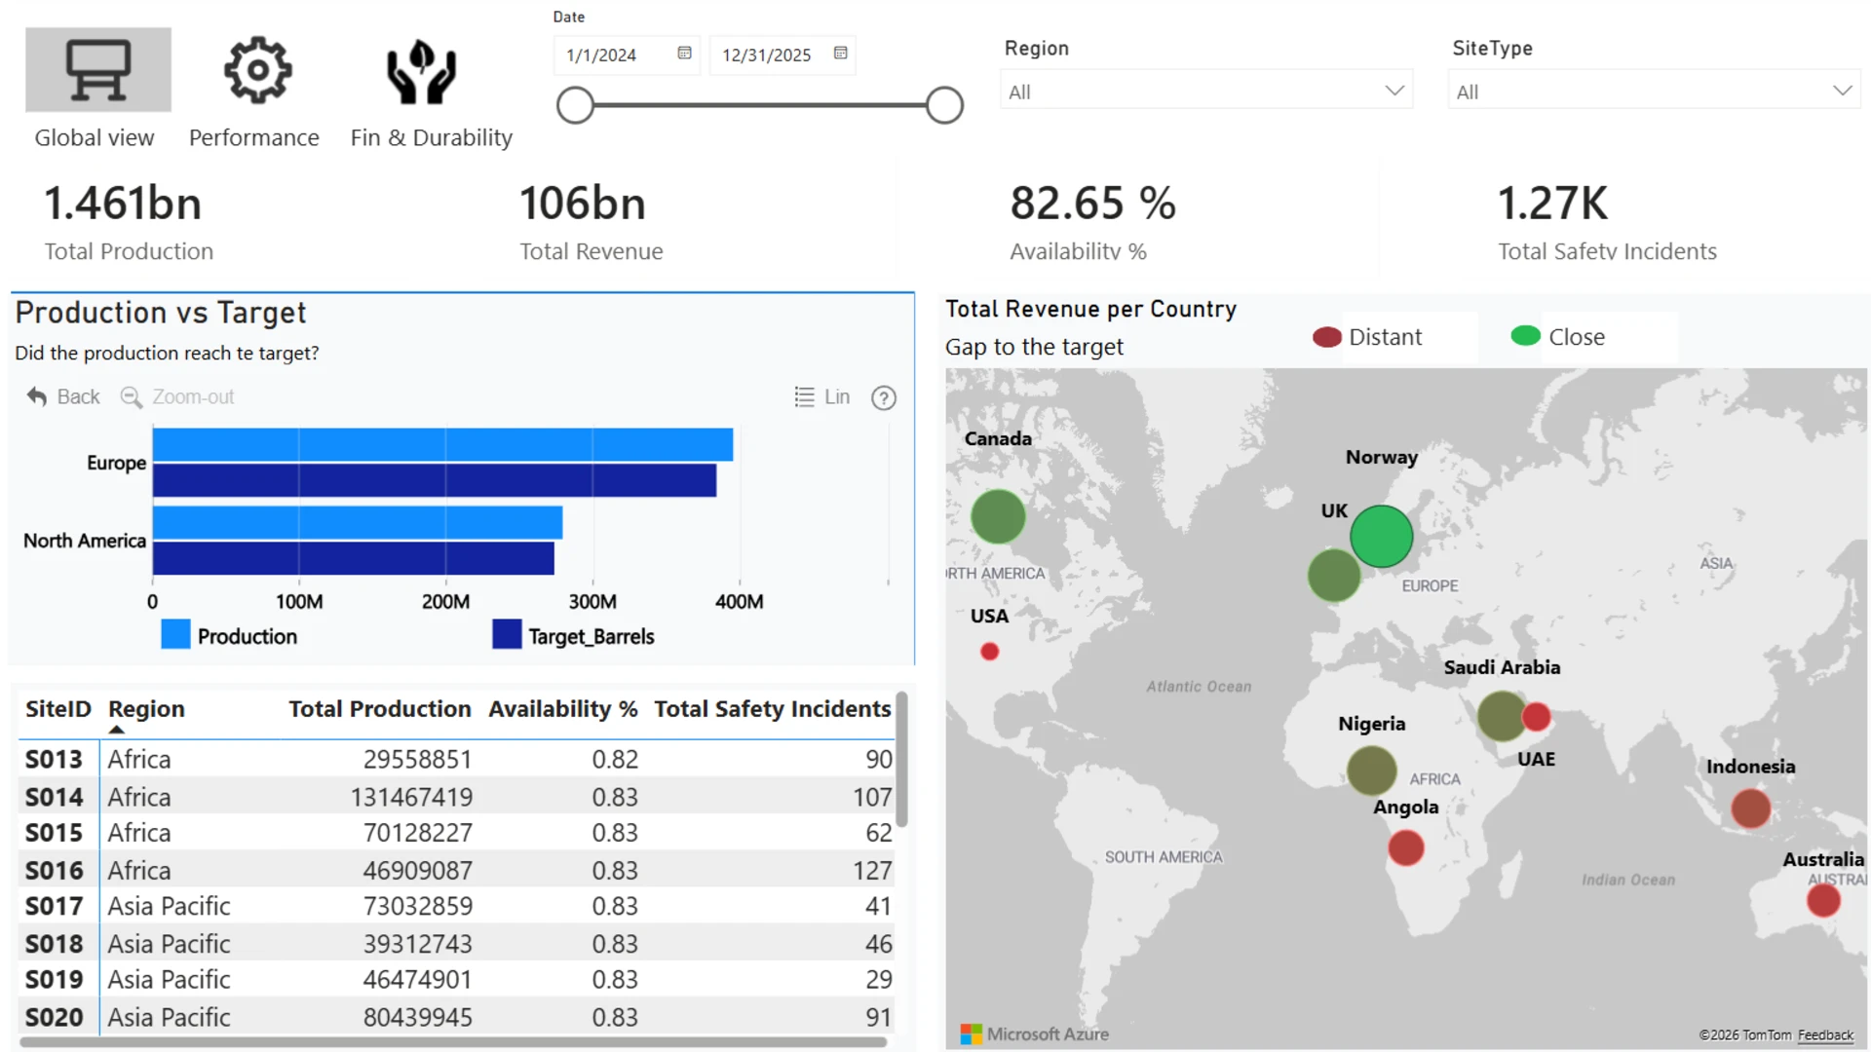Click the Back arrow in Production chart

tap(63, 396)
